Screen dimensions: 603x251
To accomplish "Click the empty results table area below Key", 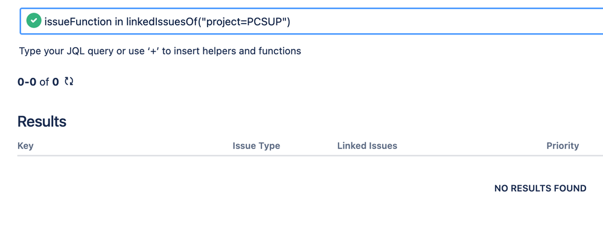I will click(115, 188).
